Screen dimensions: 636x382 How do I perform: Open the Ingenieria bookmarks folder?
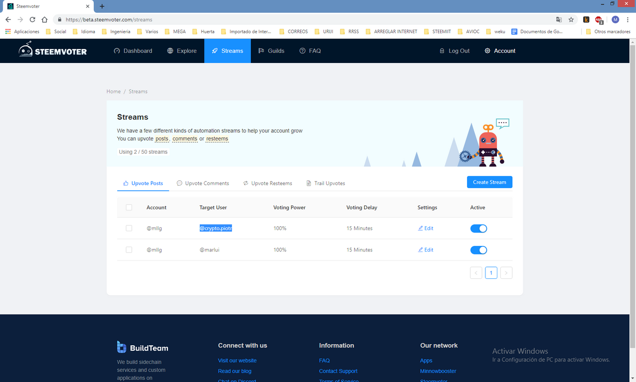pos(116,31)
